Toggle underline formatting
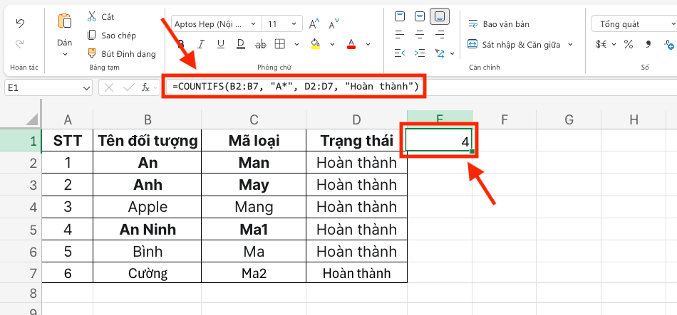 pos(221,44)
